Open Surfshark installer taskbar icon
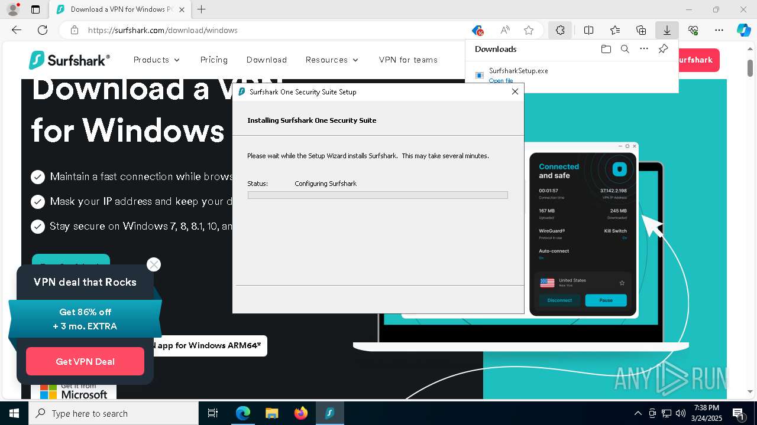The image size is (757, 425). pyautogui.click(x=330, y=413)
